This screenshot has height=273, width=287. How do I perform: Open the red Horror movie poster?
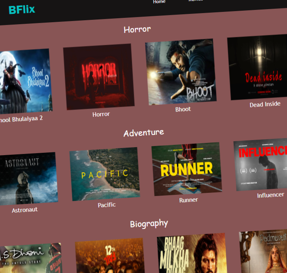point(99,77)
